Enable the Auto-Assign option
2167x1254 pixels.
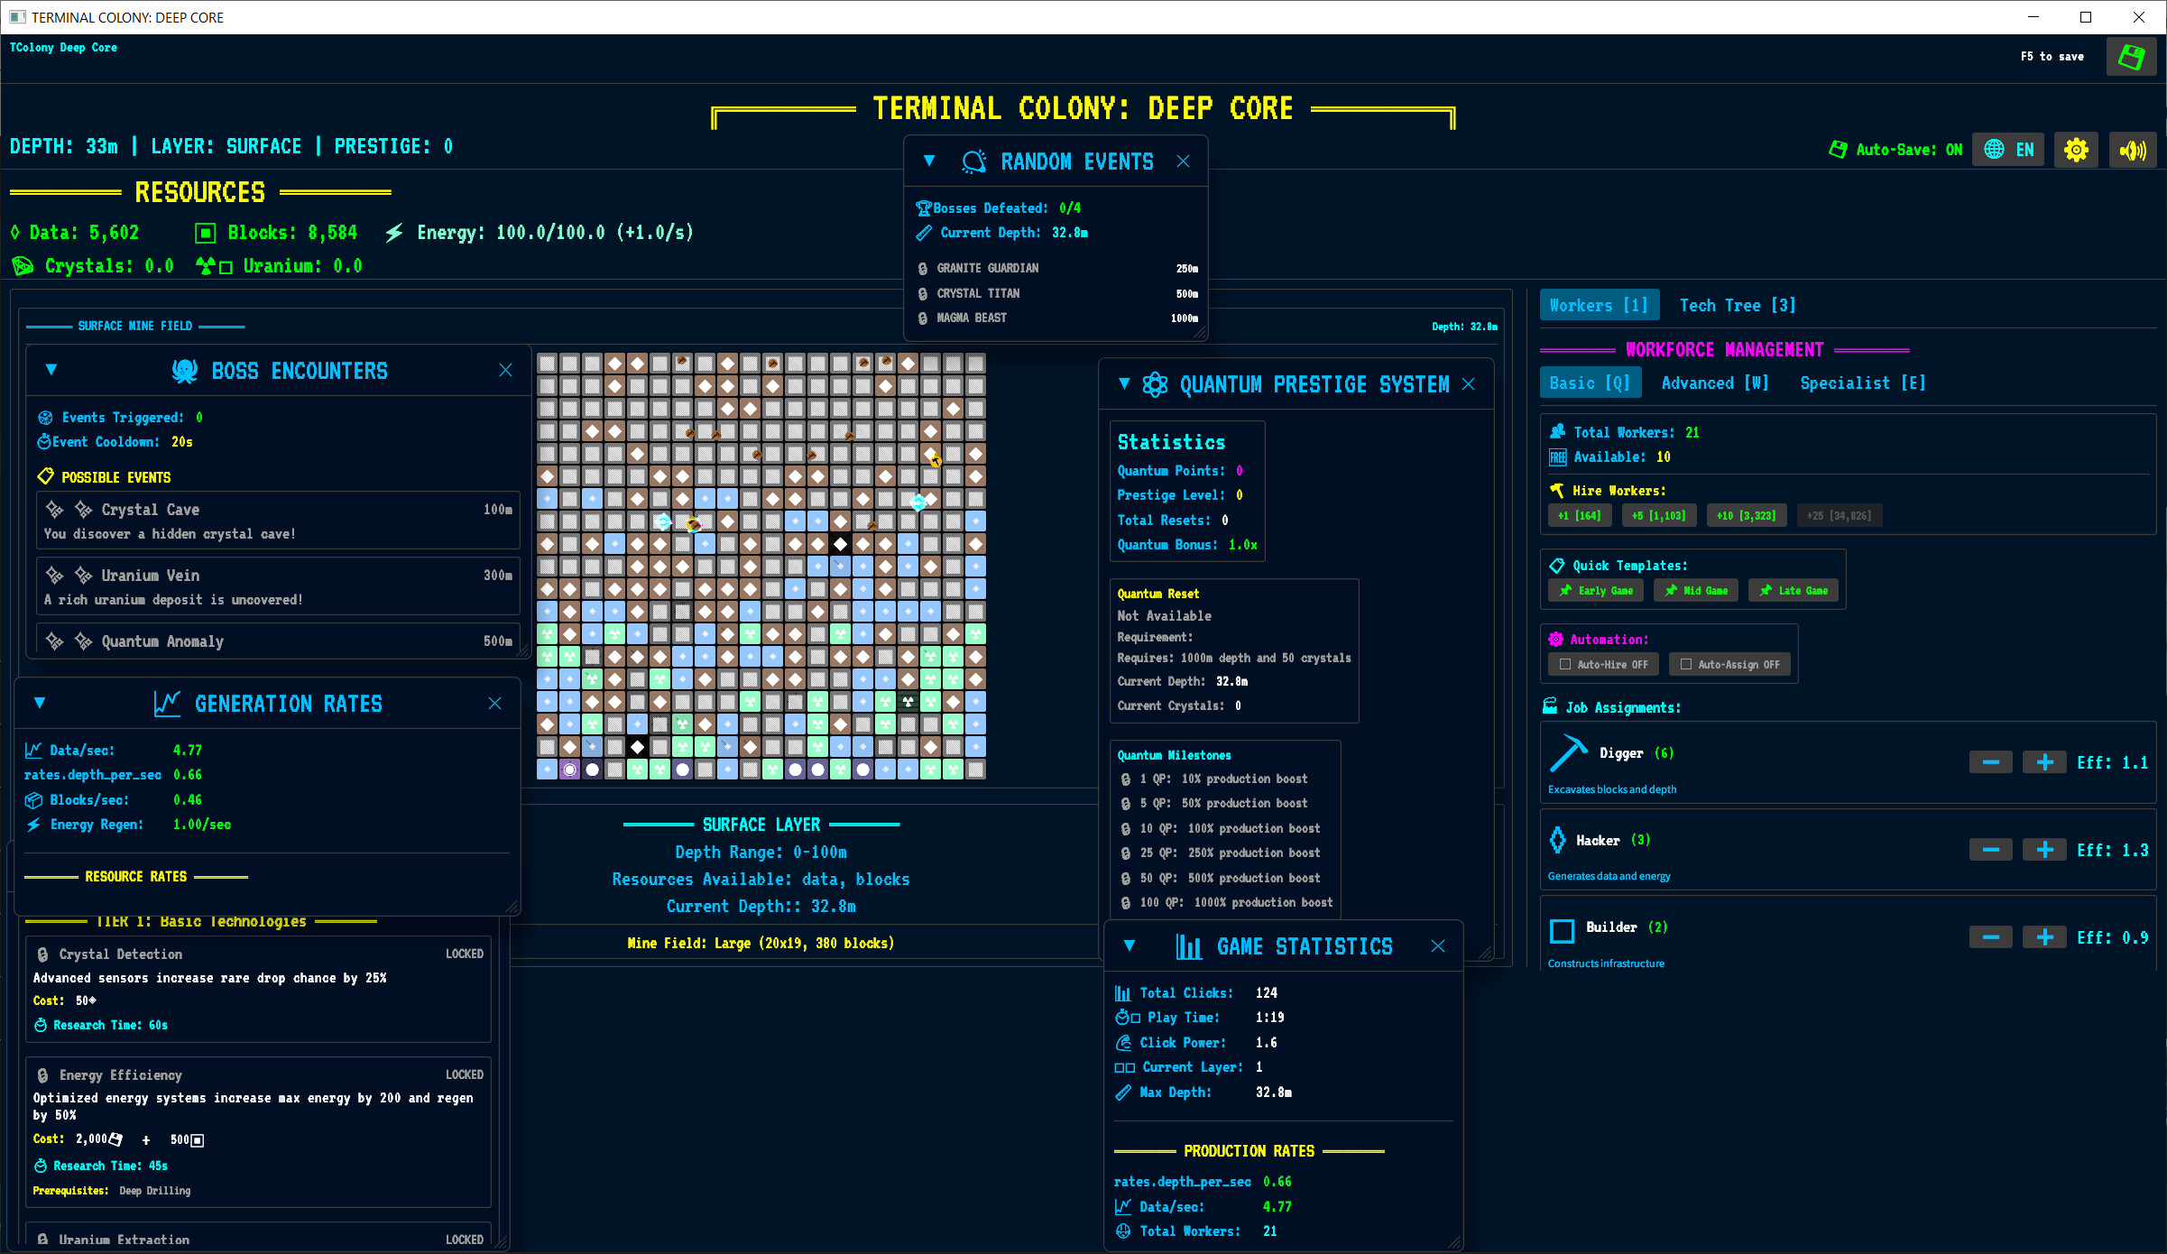click(1729, 664)
